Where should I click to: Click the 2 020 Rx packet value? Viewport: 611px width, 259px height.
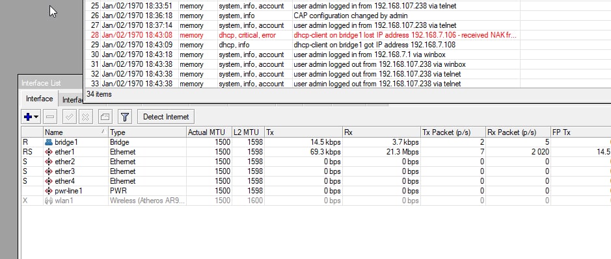click(x=540, y=152)
